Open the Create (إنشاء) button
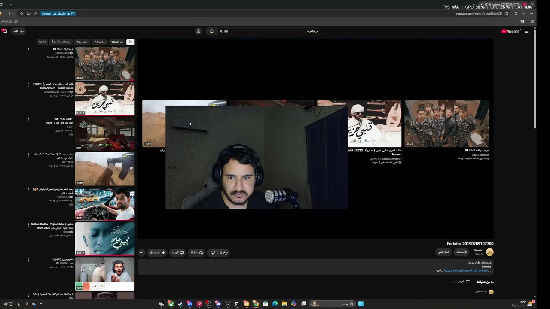This screenshot has width=550, height=309. 18,31
